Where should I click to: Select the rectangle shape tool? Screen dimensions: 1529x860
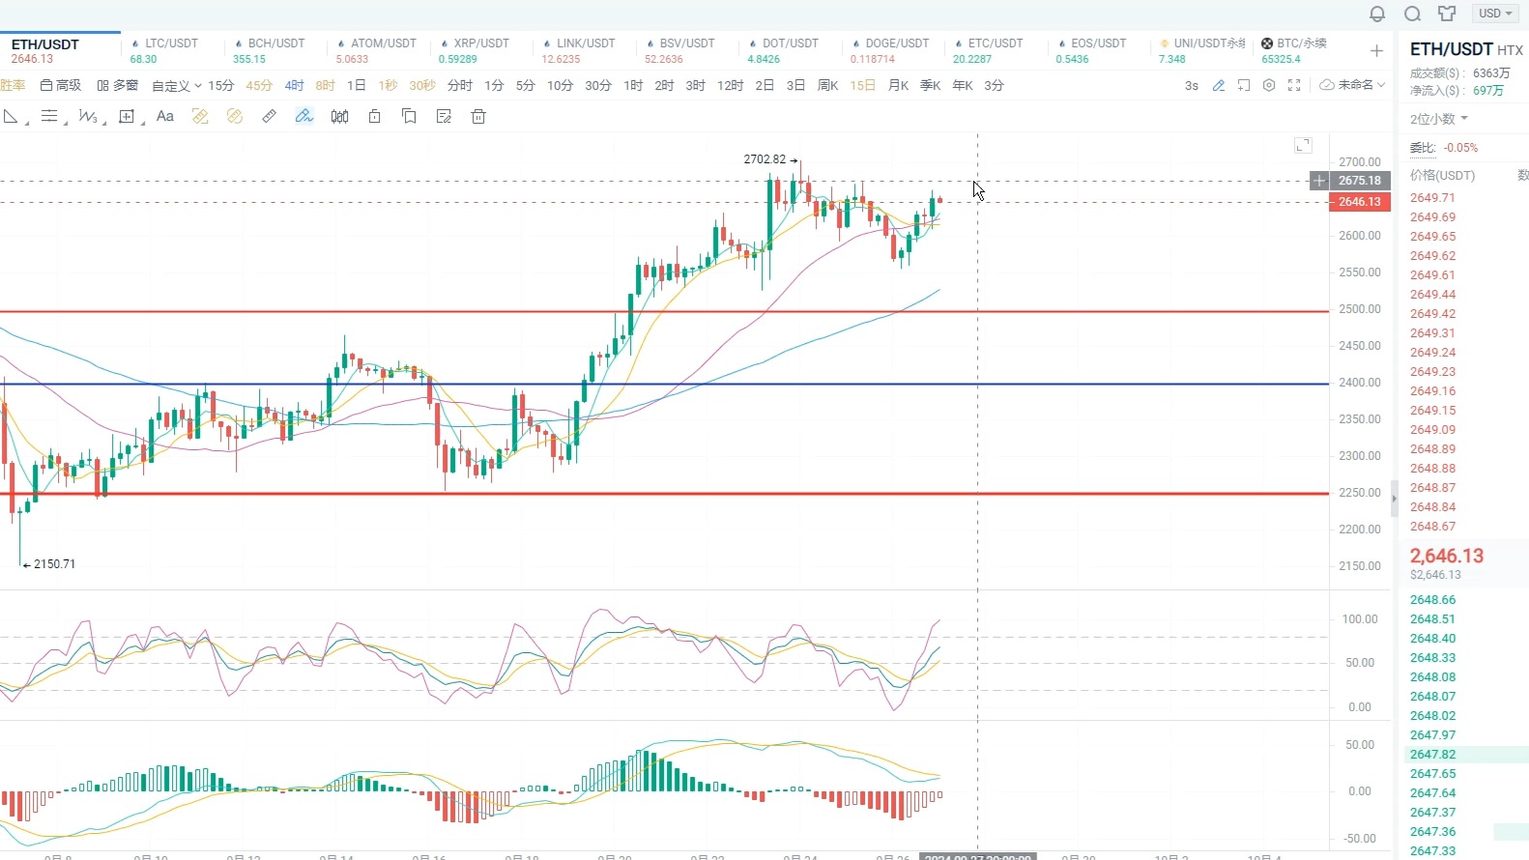[127, 116]
